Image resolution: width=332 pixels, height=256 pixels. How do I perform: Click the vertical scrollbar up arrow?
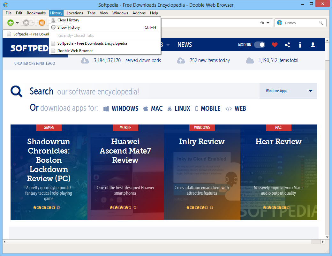click(327, 40)
